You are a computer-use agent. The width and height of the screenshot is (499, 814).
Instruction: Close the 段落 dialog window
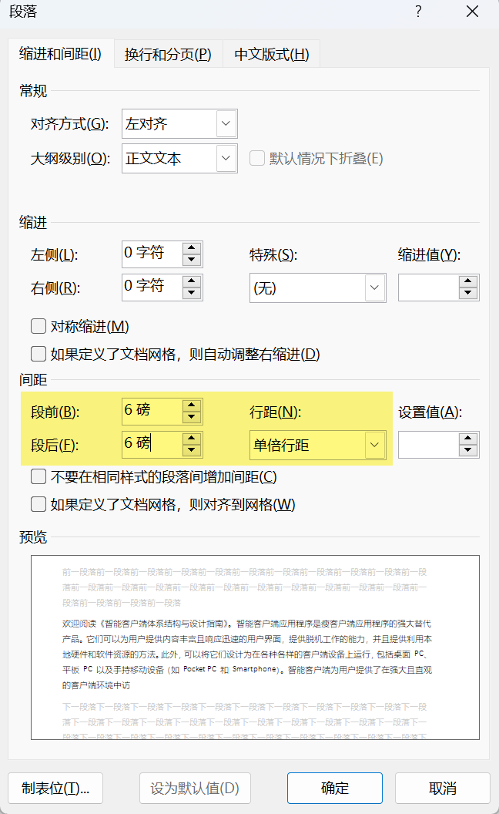472,12
